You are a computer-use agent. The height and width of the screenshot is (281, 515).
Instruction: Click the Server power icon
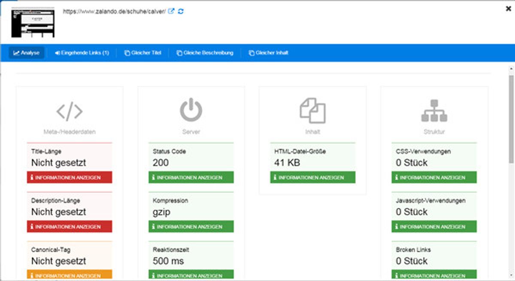pyautogui.click(x=191, y=110)
